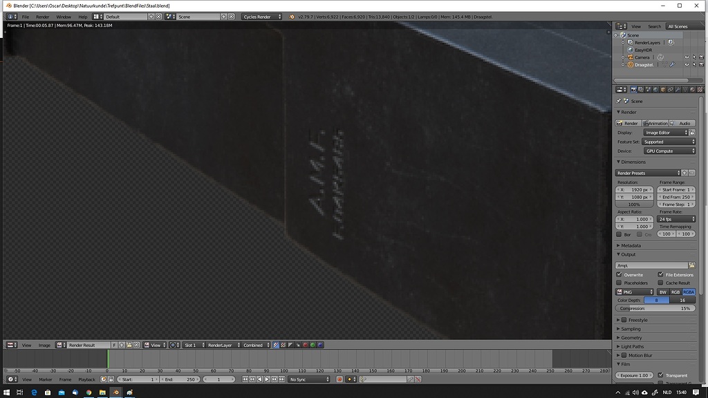Display only the alpha channel
The image size is (708, 398).
(x=290, y=345)
